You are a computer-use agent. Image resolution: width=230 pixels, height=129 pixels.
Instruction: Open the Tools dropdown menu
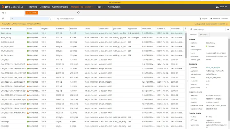100,7
